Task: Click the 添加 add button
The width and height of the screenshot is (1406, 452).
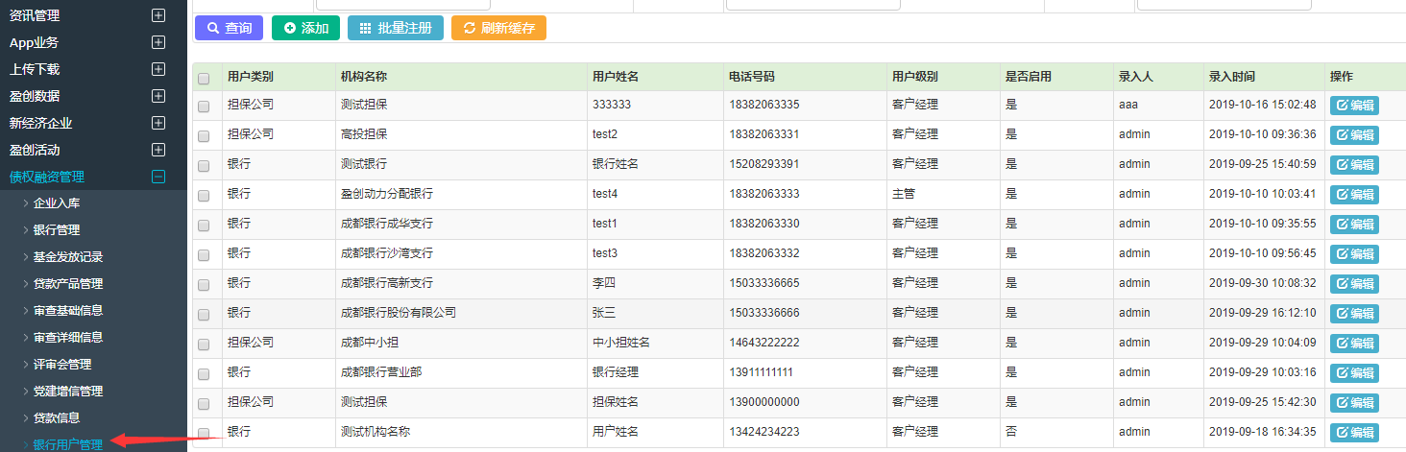Action: point(305,28)
